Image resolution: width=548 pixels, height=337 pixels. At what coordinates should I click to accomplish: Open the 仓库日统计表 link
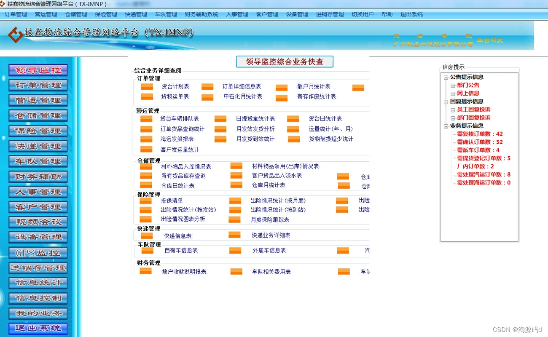pyautogui.click(x=178, y=186)
